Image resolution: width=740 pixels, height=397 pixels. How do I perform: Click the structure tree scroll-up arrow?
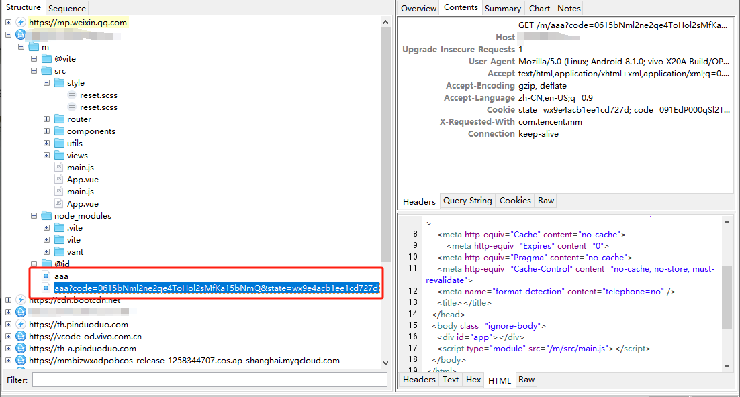385,22
